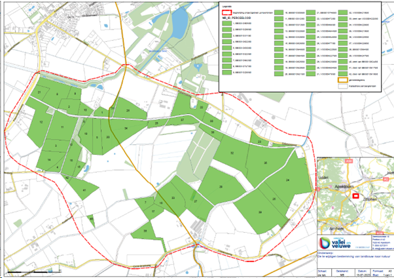394x278 pixels.
Task: Select green parcel number 33
Action: coord(173,197)
